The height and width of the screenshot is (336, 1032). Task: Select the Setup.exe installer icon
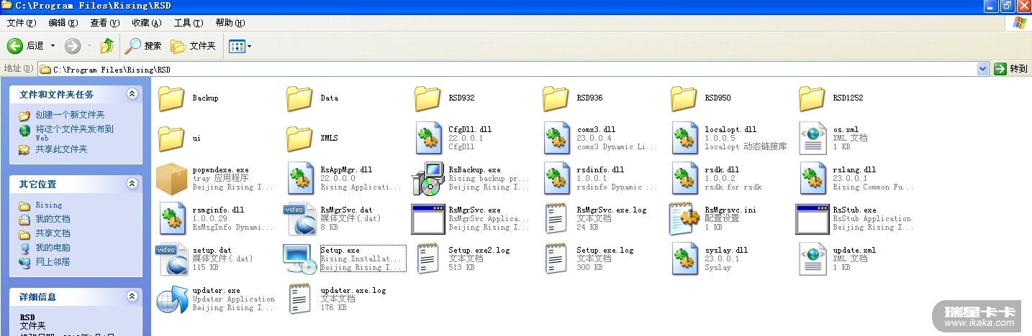tap(299, 259)
